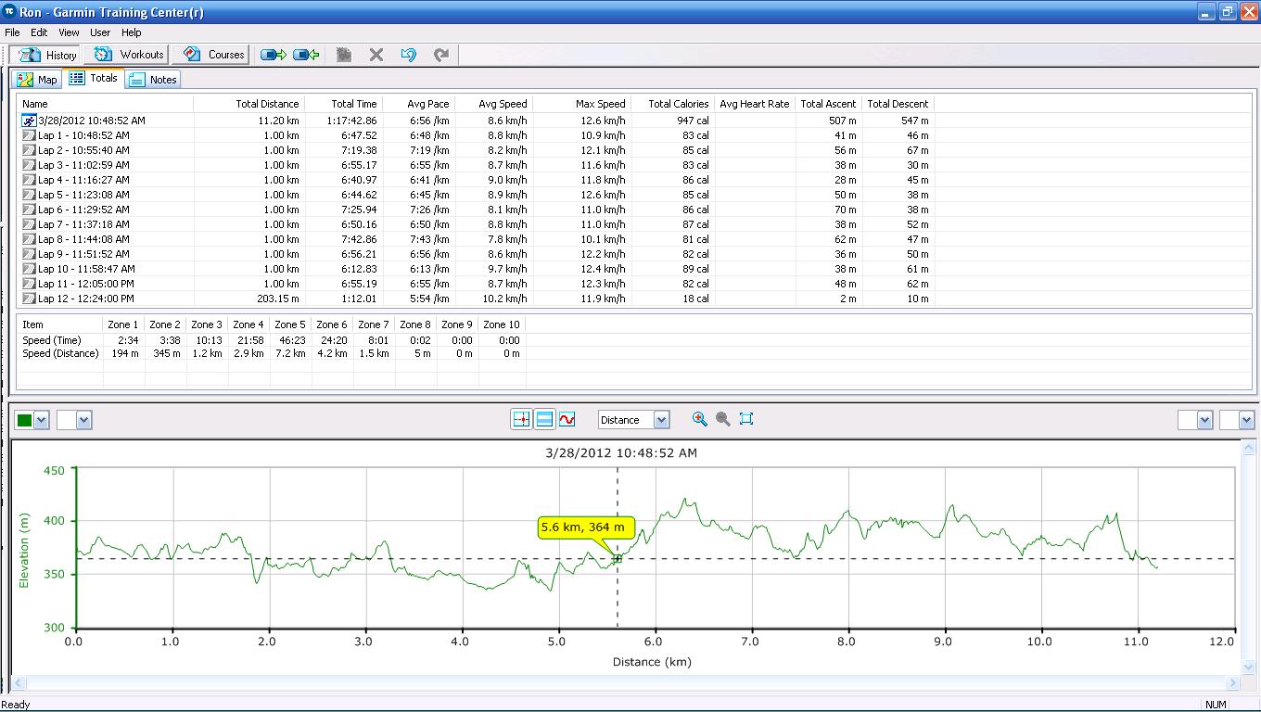Click the graph horizontal scrollbar right arrow
This screenshot has width=1261, height=712.
(x=1233, y=683)
